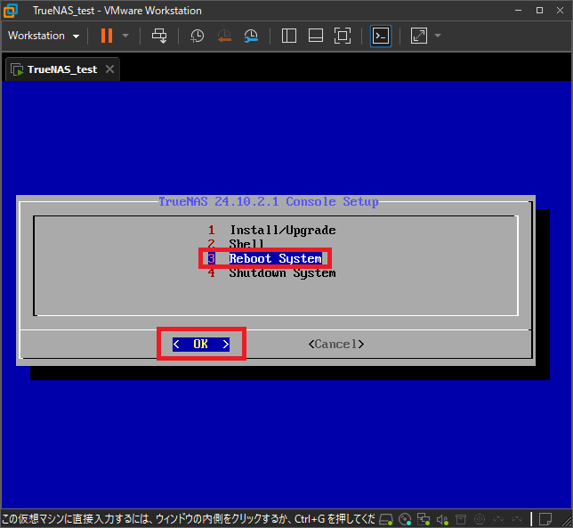Enter full screen mode

343,36
